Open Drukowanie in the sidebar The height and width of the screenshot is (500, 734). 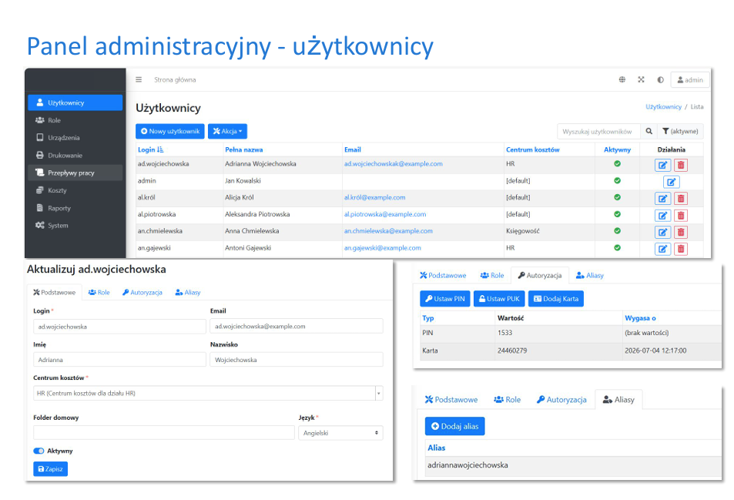(75, 156)
